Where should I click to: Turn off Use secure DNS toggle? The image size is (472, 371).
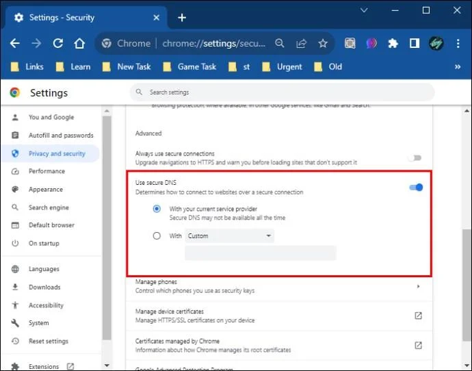(x=416, y=188)
